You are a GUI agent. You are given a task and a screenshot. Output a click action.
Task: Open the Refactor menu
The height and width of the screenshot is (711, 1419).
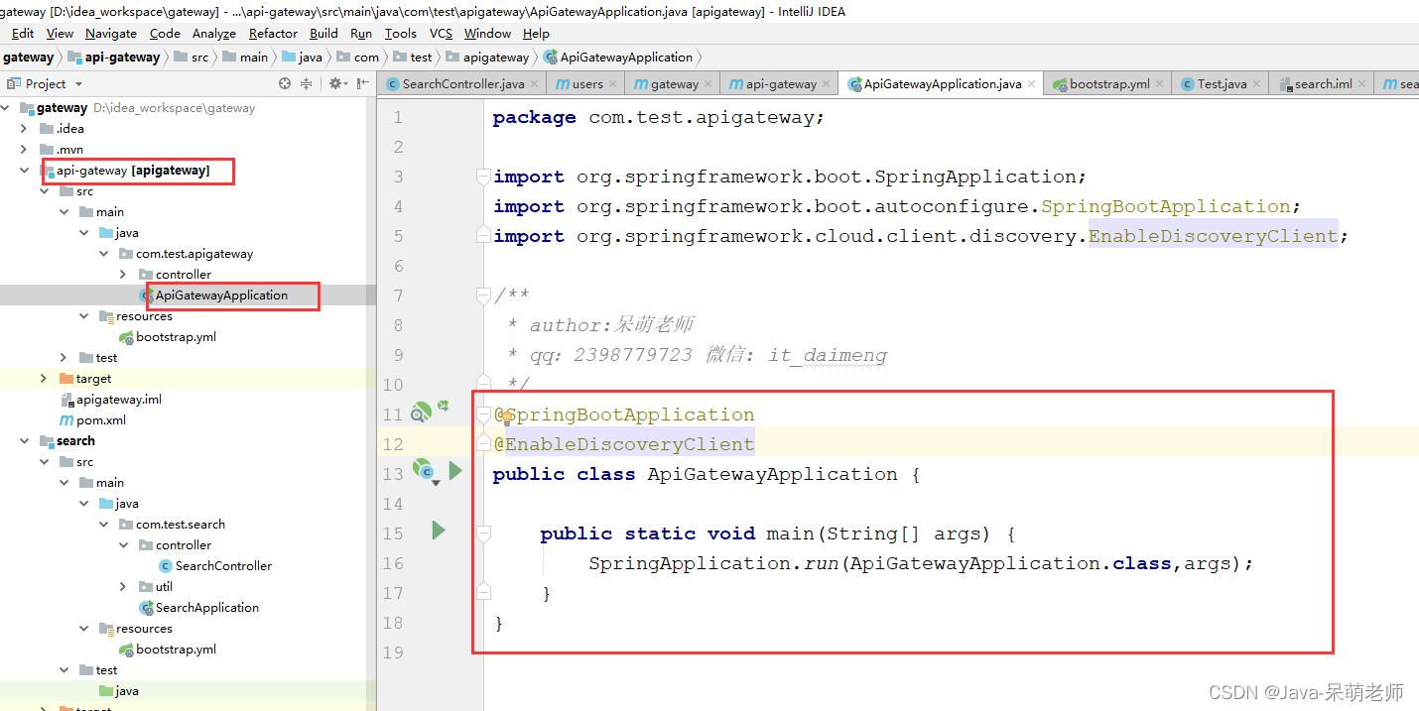pos(273,33)
